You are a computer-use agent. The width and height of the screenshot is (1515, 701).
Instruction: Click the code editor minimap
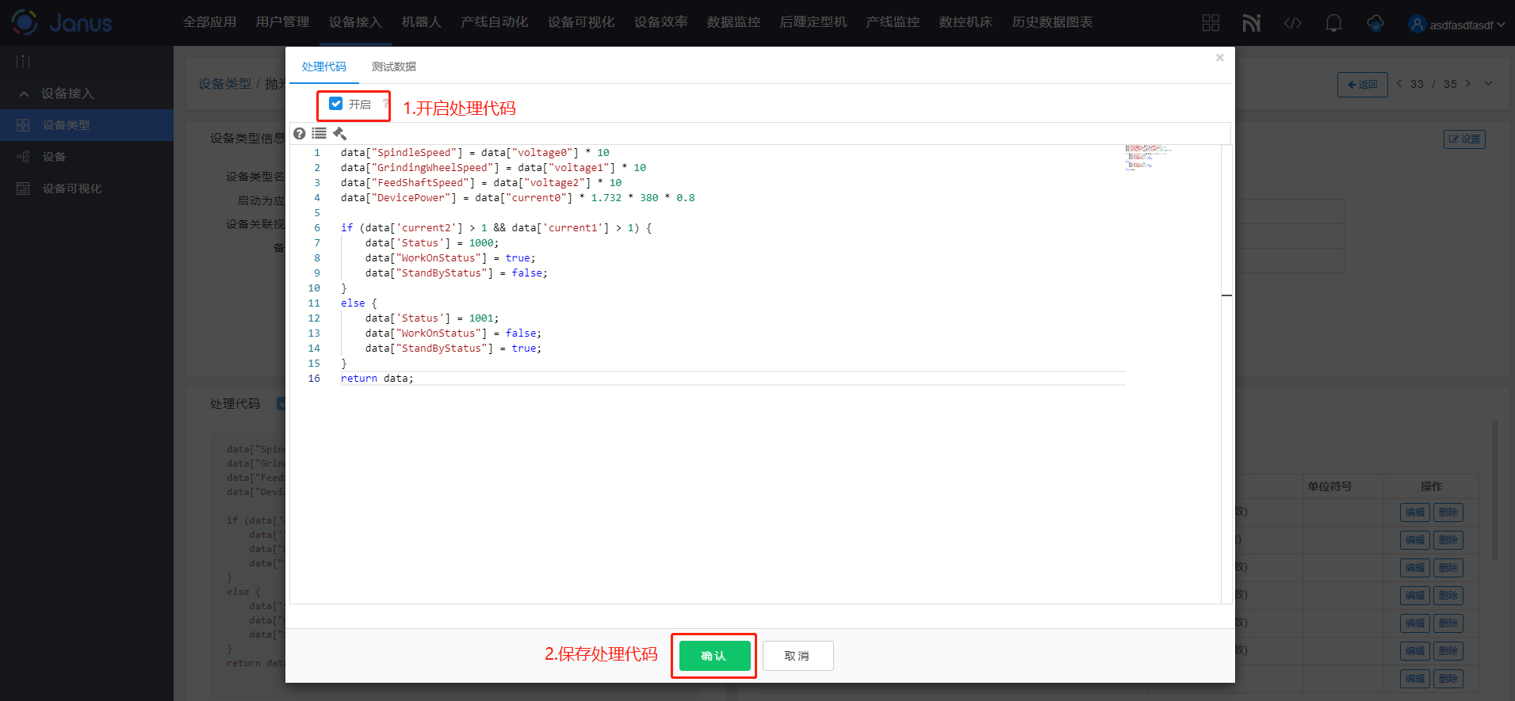coord(1149,158)
